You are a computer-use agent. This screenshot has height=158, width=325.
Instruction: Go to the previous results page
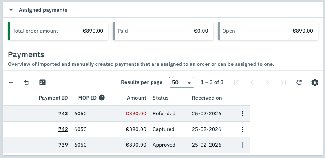click(252, 82)
